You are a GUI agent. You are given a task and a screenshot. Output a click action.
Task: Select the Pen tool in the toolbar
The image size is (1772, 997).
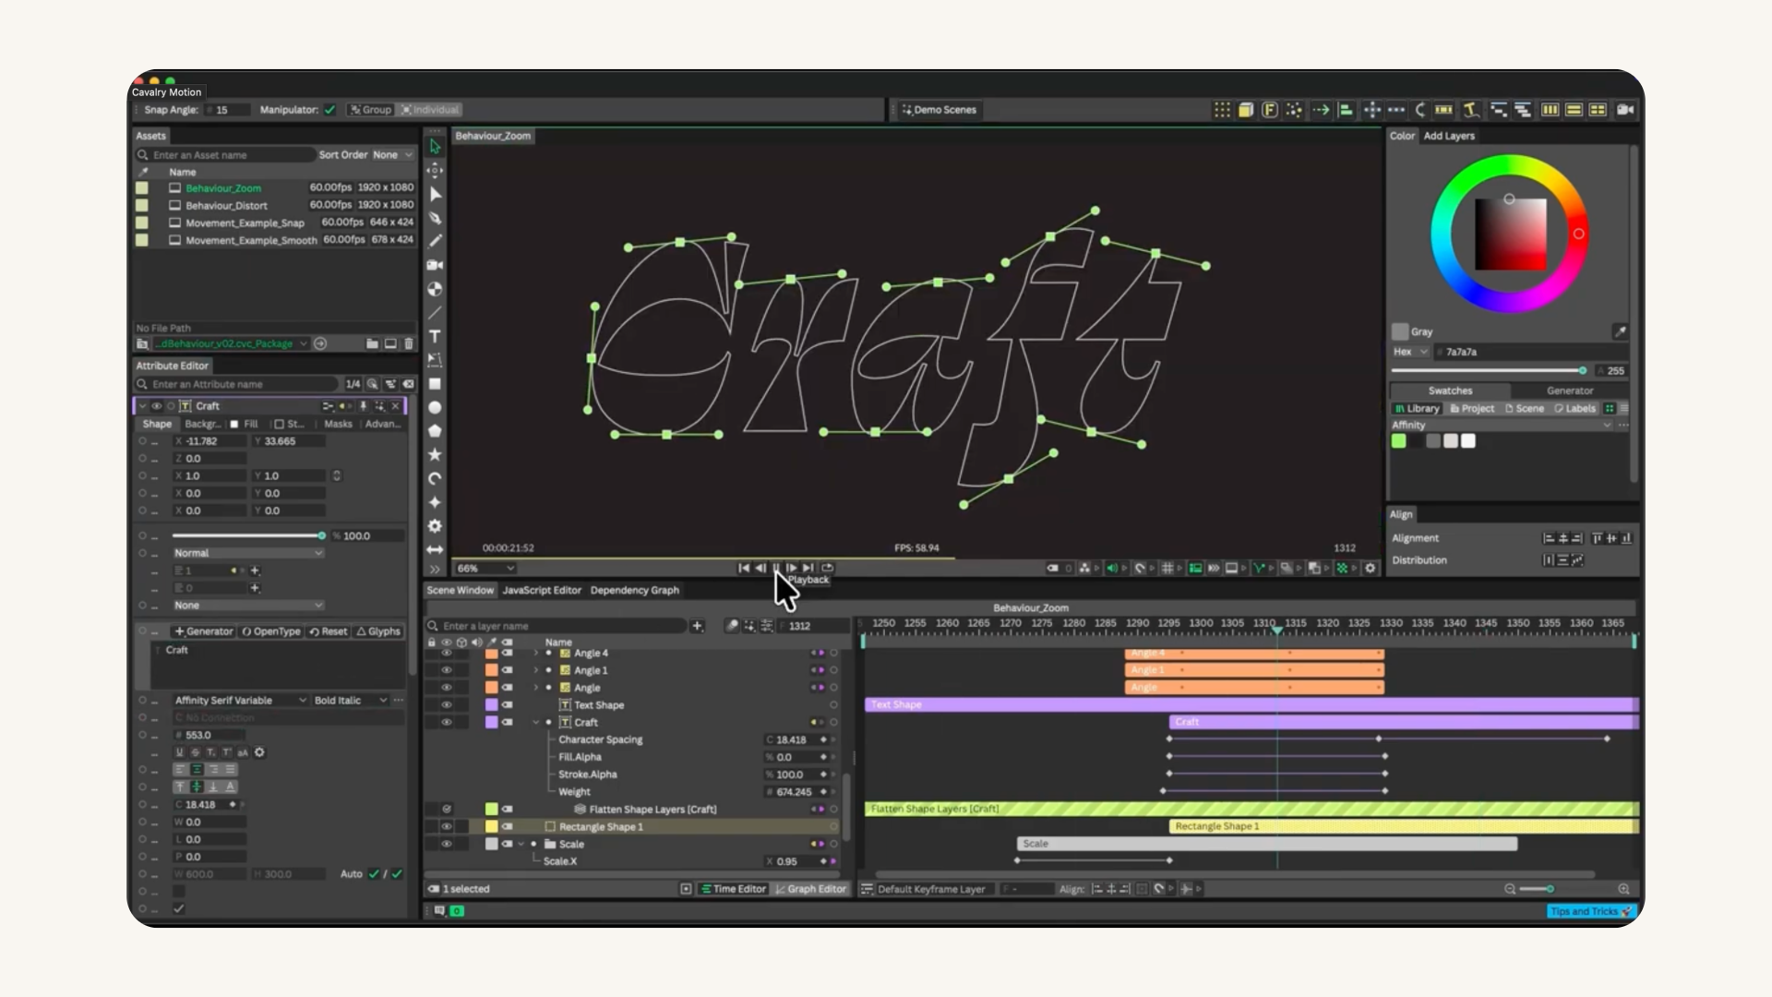tap(435, 218)
